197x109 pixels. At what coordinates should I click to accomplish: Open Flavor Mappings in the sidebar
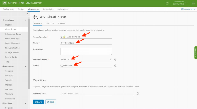click(x=12, y=39)
